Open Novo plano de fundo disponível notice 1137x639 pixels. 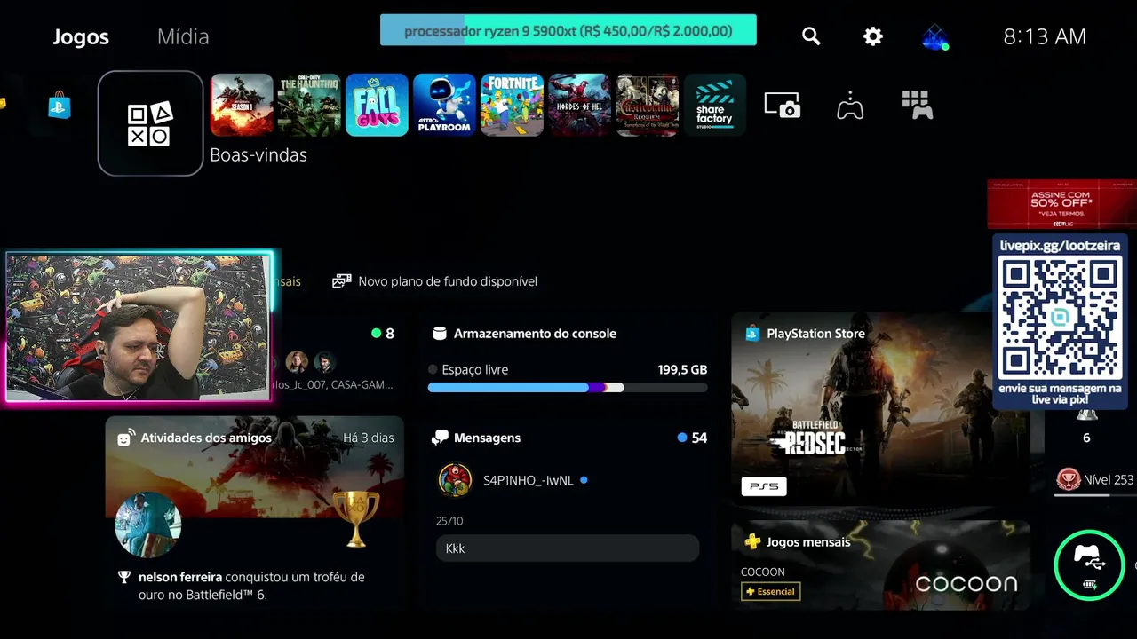click(435, 281)
